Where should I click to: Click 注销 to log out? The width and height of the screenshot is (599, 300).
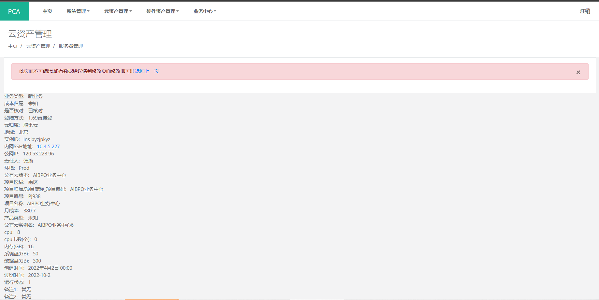(585, 11)
